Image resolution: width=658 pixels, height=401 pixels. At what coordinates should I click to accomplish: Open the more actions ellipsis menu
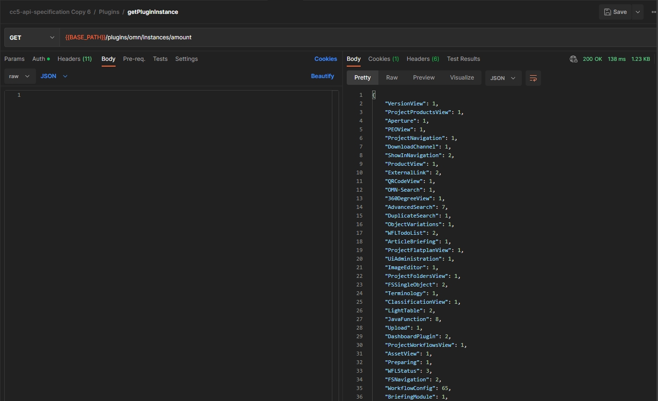tap(654, 12)
